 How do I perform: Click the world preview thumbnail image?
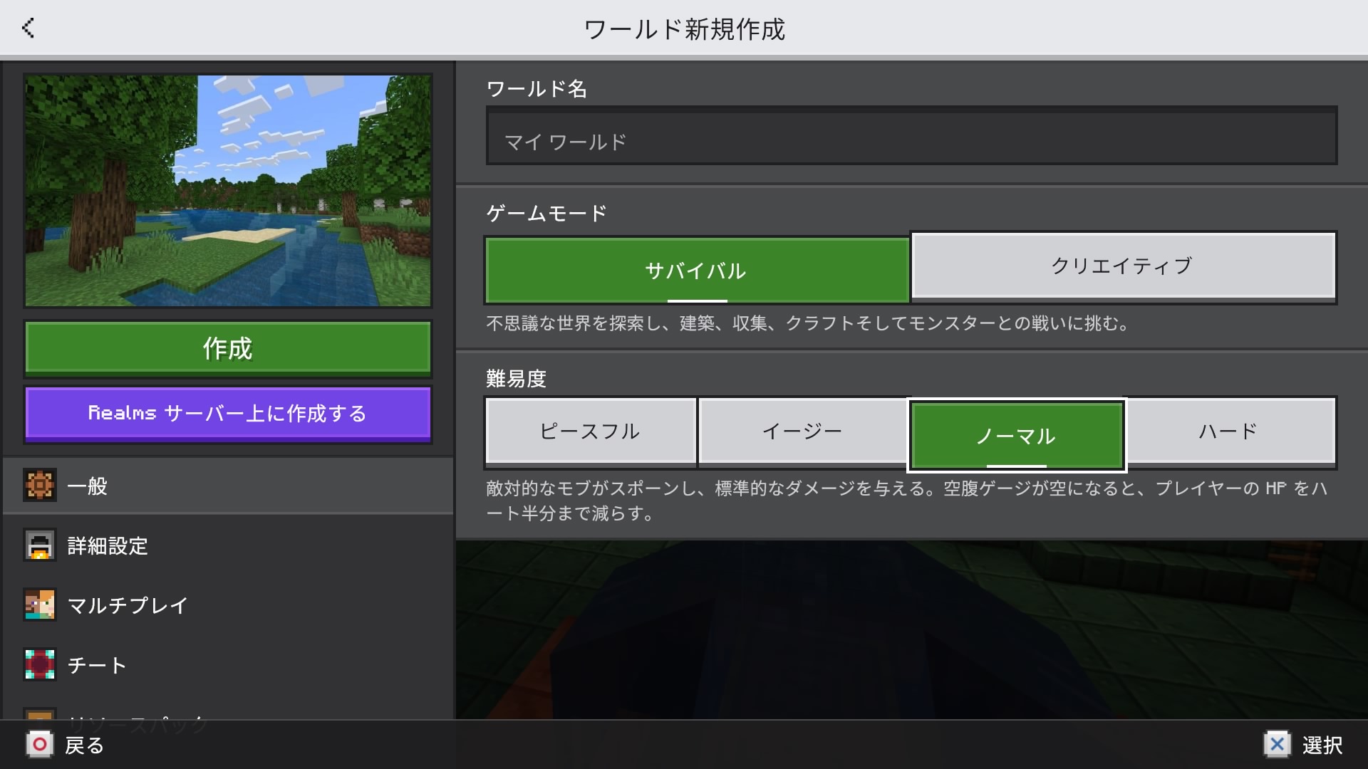click(x=228, y=191)
